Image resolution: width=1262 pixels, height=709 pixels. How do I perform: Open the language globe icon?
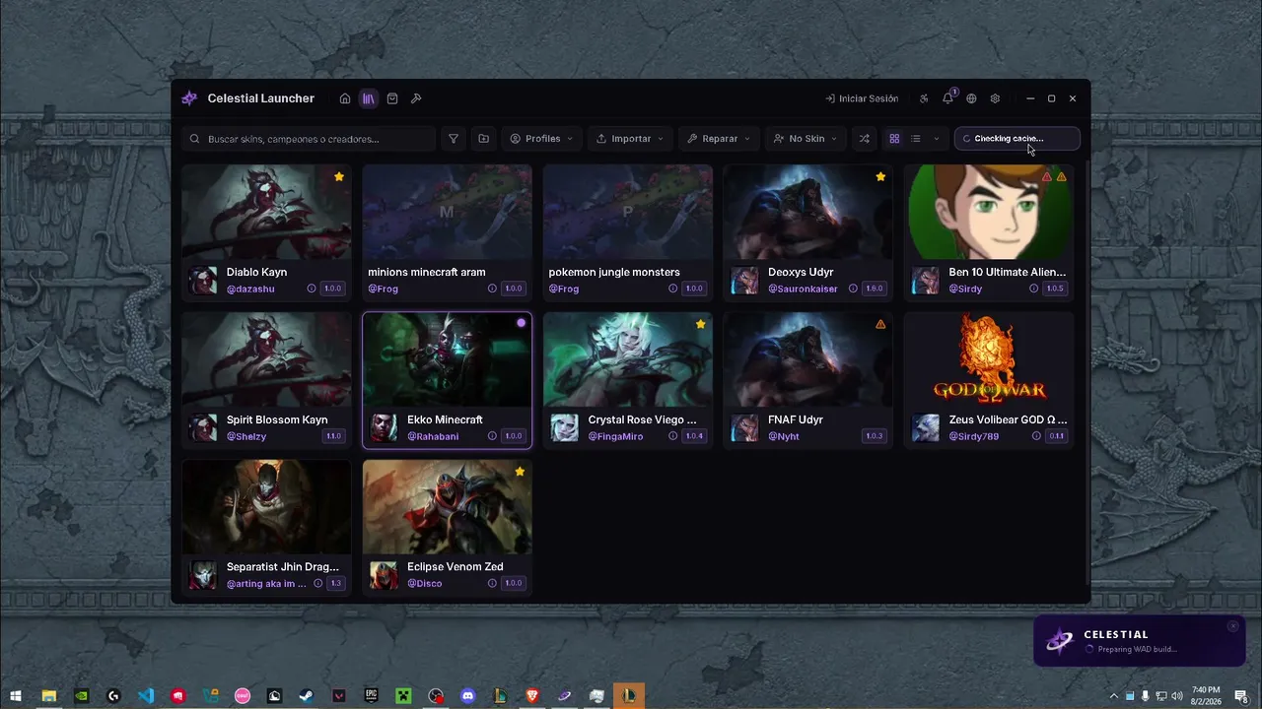click(x=971, y=98)
